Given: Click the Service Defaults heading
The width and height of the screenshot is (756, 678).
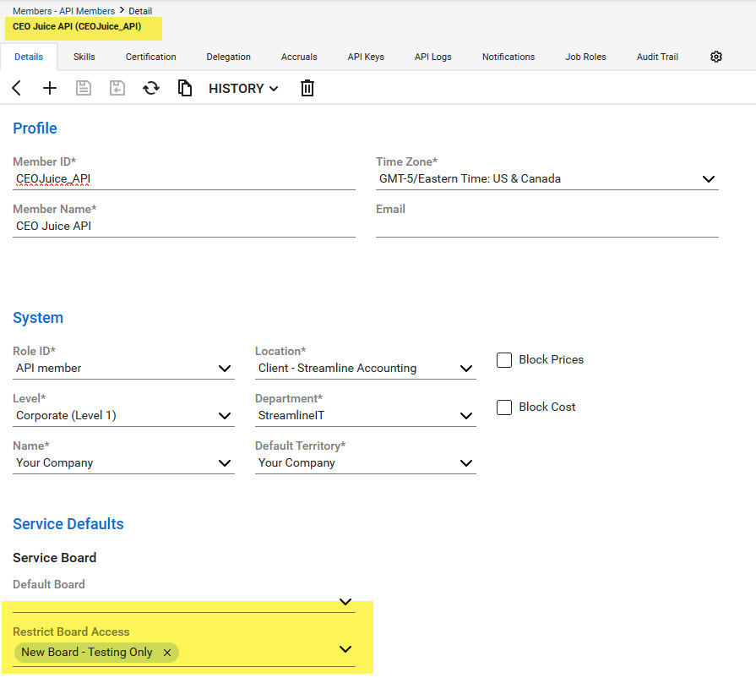Looking at the screenshot, I should tap(68, 524).
